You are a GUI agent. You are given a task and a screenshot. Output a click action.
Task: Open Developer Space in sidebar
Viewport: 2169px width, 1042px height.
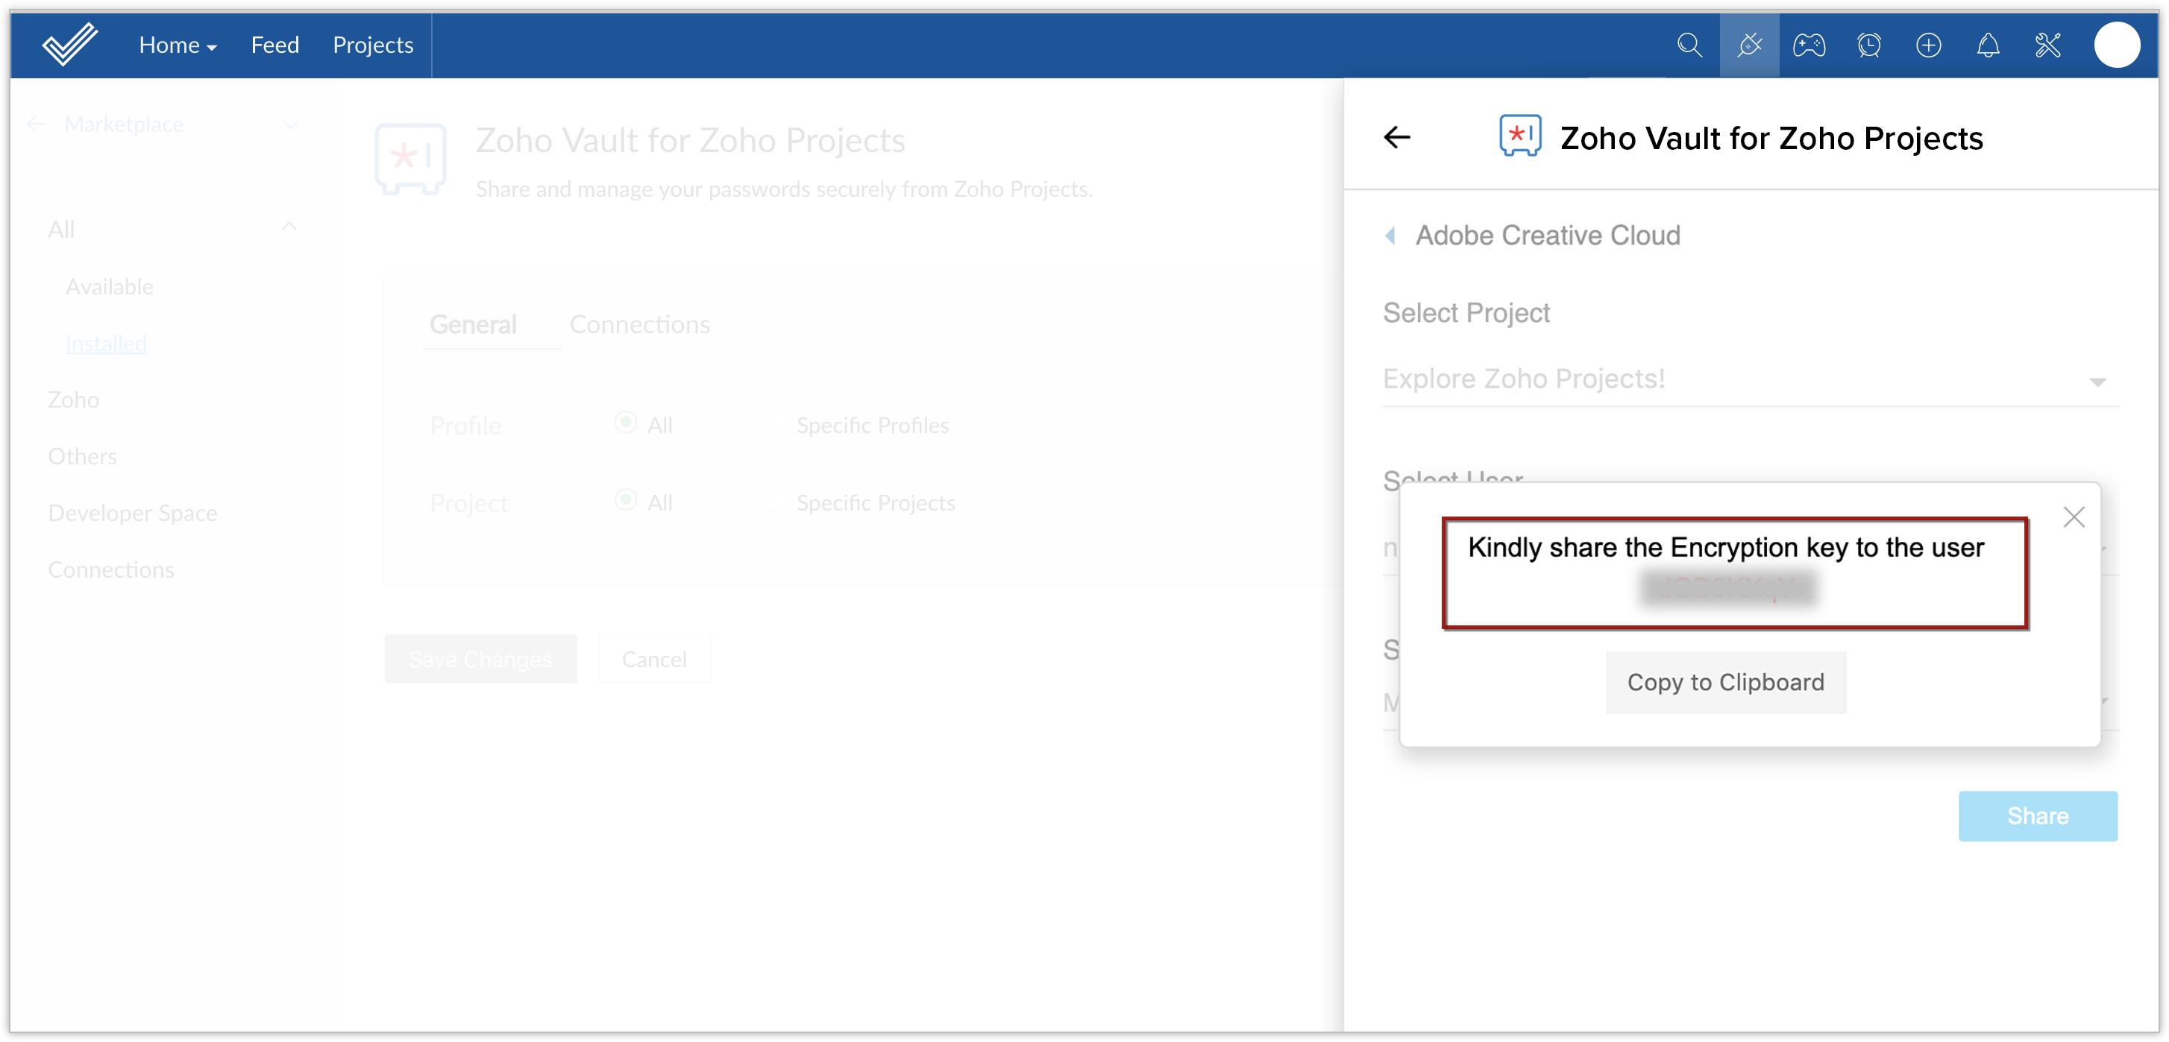(132, 513)
